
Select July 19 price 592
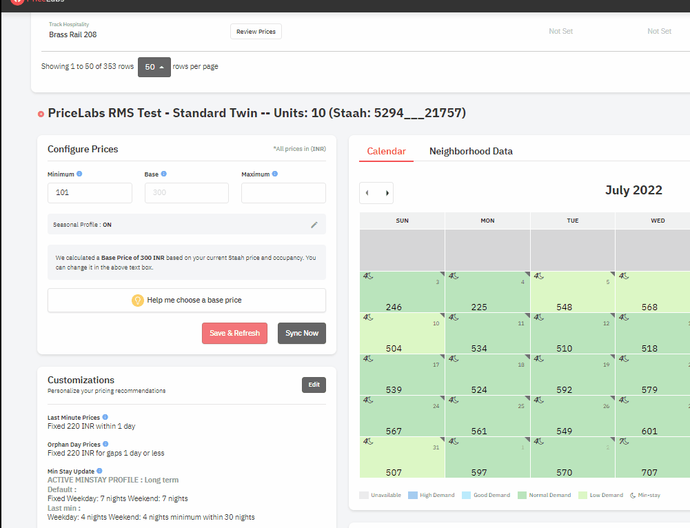[x=564, y=390]
